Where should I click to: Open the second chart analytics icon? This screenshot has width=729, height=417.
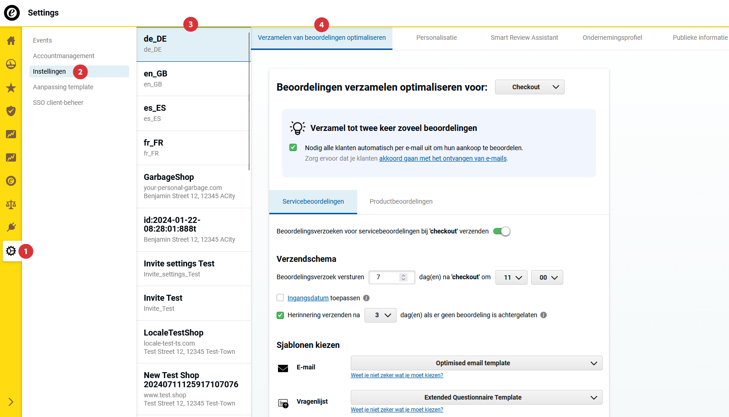(11, 157)
